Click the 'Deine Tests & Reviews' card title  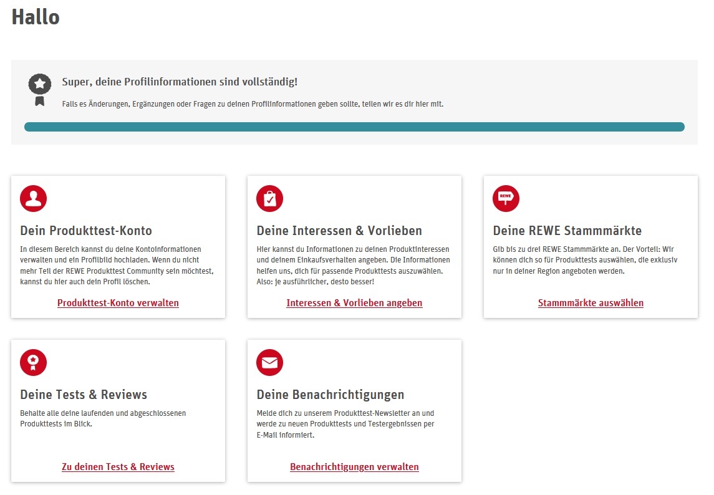84,395
